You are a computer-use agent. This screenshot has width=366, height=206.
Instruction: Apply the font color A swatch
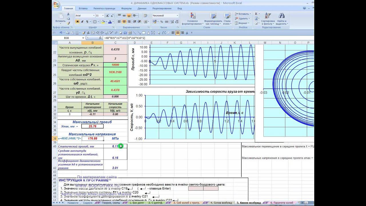[x=110, y=22]
